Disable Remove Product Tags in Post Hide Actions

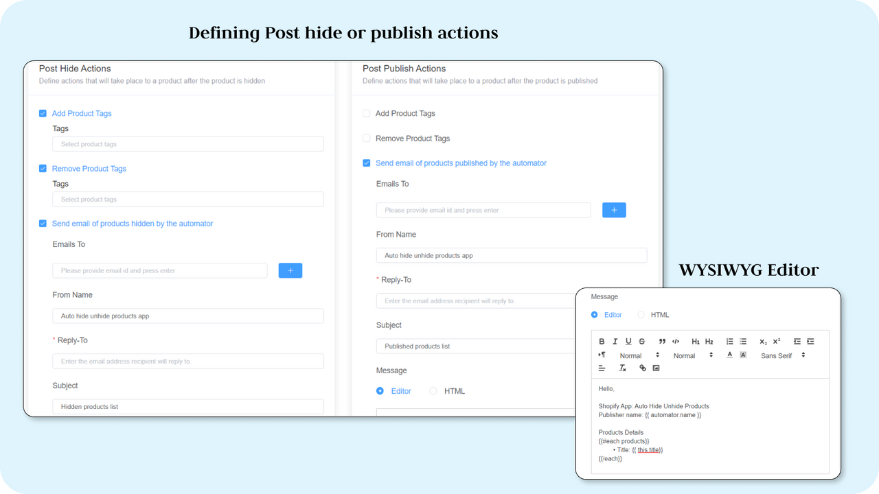[43, 168]
